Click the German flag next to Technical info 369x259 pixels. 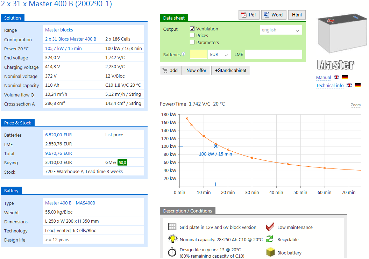click(357, 85)
